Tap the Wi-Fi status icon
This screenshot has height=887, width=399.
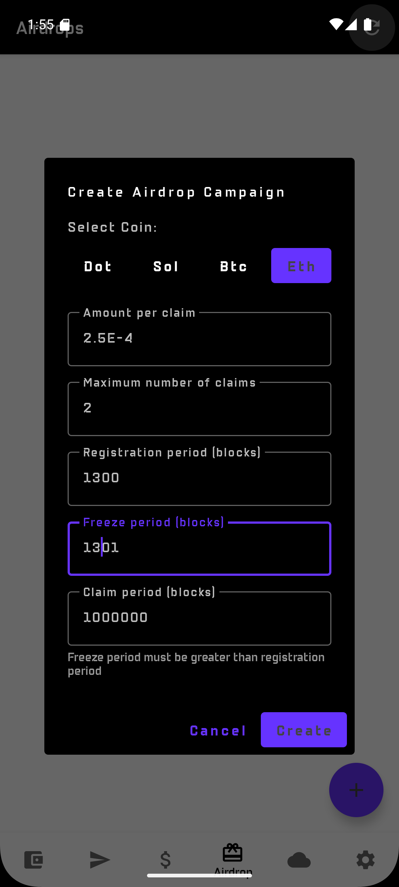click(336, 24)
